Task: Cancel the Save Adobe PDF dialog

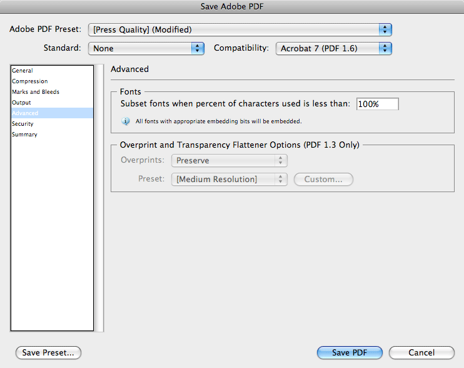Action: click(x=421, y=352)
